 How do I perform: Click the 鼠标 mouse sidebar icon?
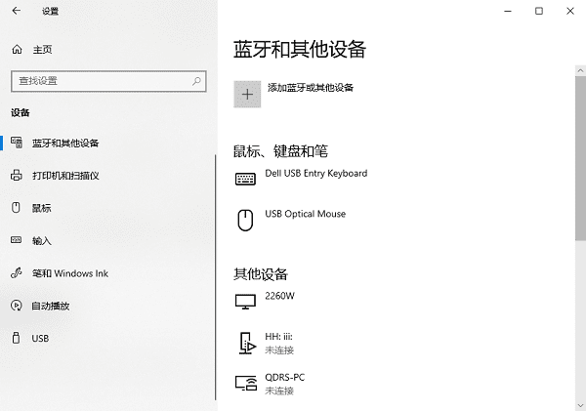pos(16,207)
